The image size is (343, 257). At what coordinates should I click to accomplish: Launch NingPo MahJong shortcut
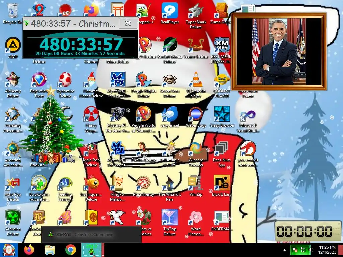pyautogui.click(x=118, y=189)
